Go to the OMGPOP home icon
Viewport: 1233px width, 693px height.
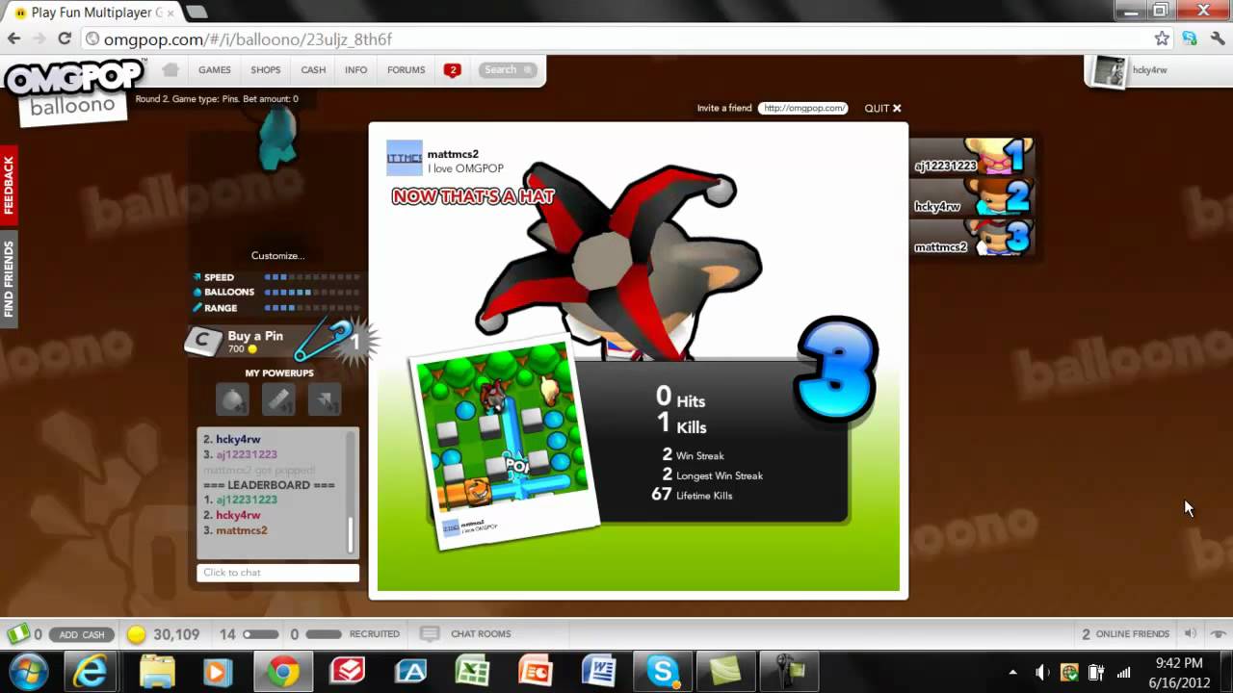[x=171, y=69]
